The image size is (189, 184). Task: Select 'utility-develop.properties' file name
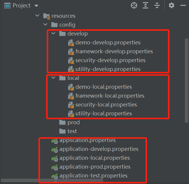click(108, 69)
